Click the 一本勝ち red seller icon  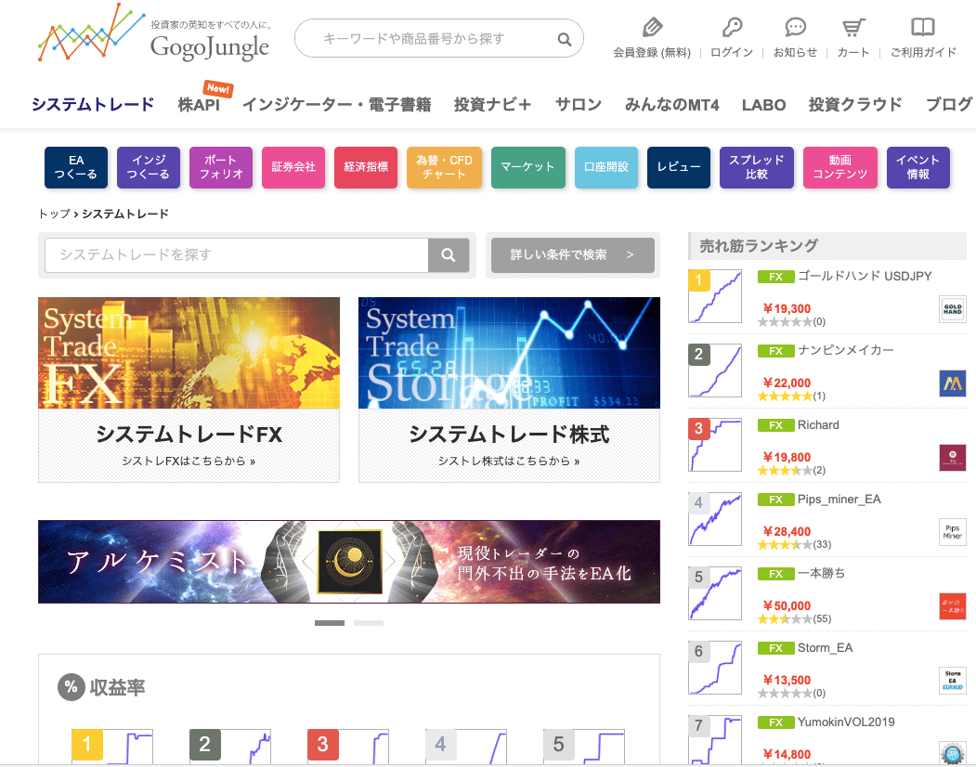coord(953,606)
